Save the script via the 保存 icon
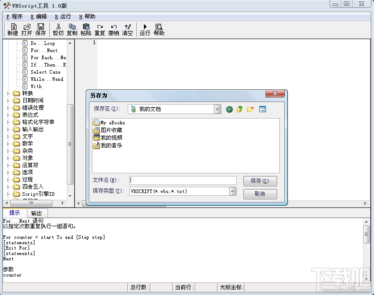Viewport: 374px width, 295px height. pyautogui.click(x=40, y=29)
